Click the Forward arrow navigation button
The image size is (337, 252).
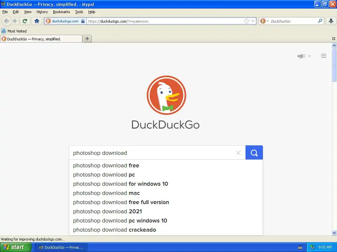point(14,21)
